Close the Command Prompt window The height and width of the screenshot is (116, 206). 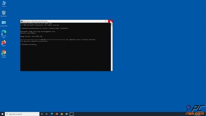110,21
